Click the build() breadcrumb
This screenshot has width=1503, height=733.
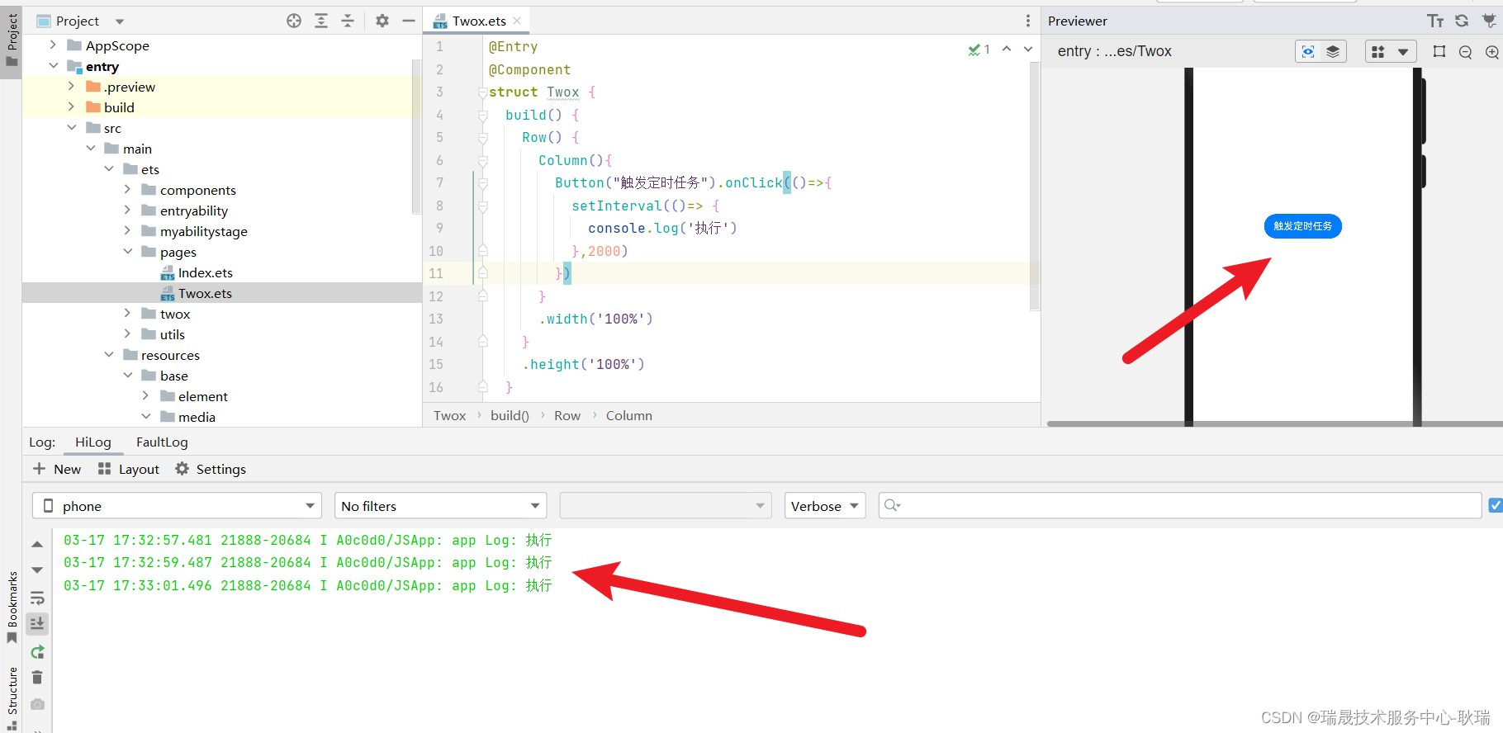[510, 415]
